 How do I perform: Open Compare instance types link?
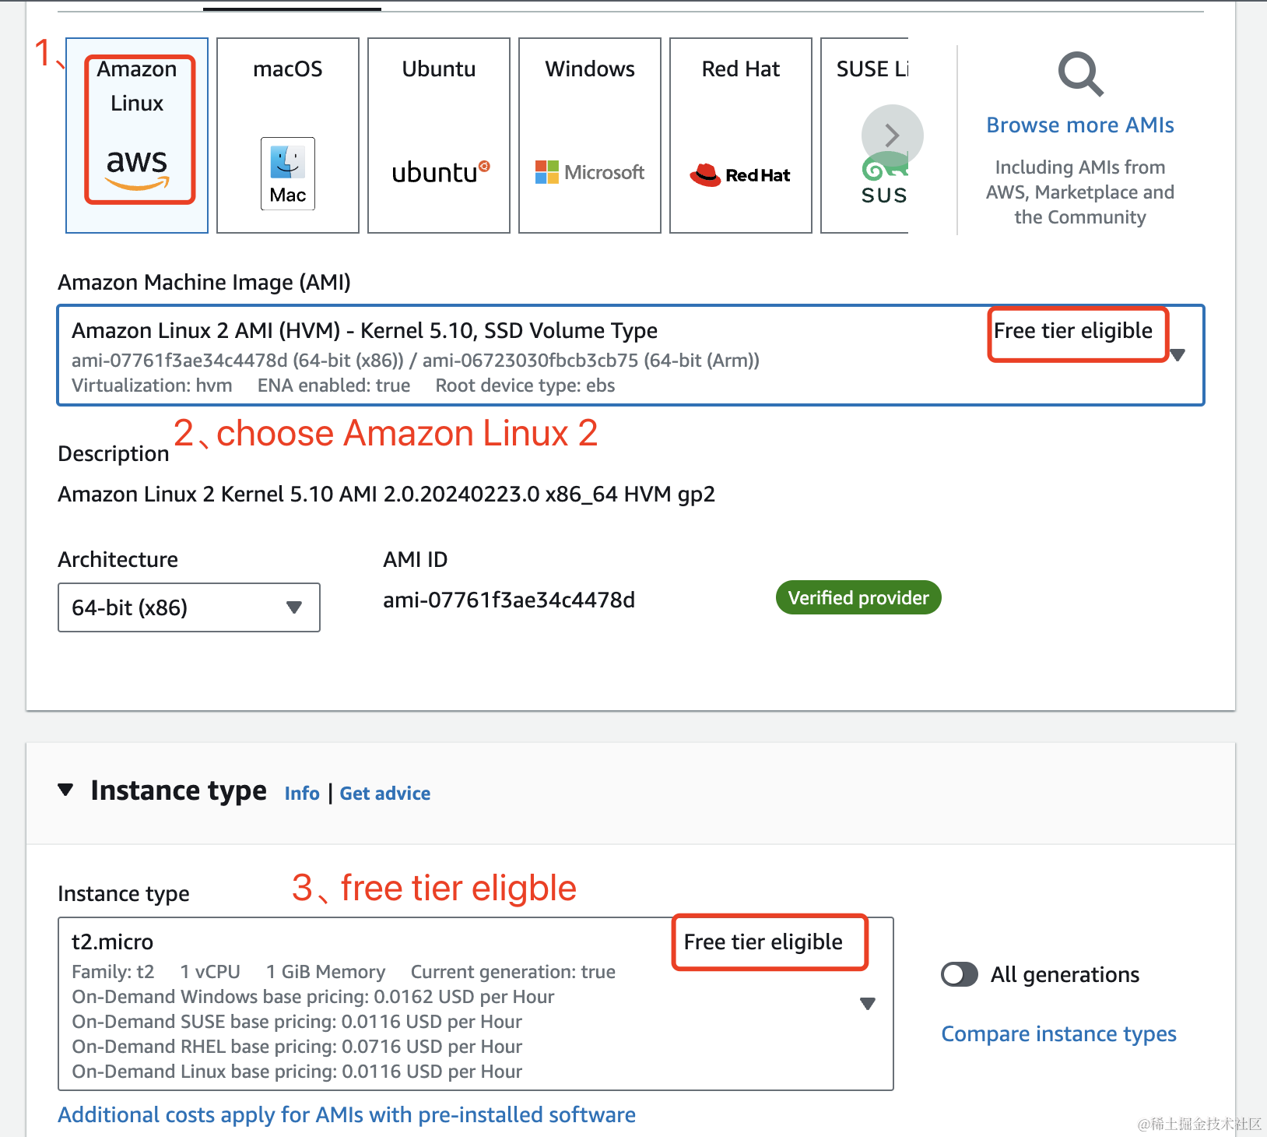(1058, 1034)
